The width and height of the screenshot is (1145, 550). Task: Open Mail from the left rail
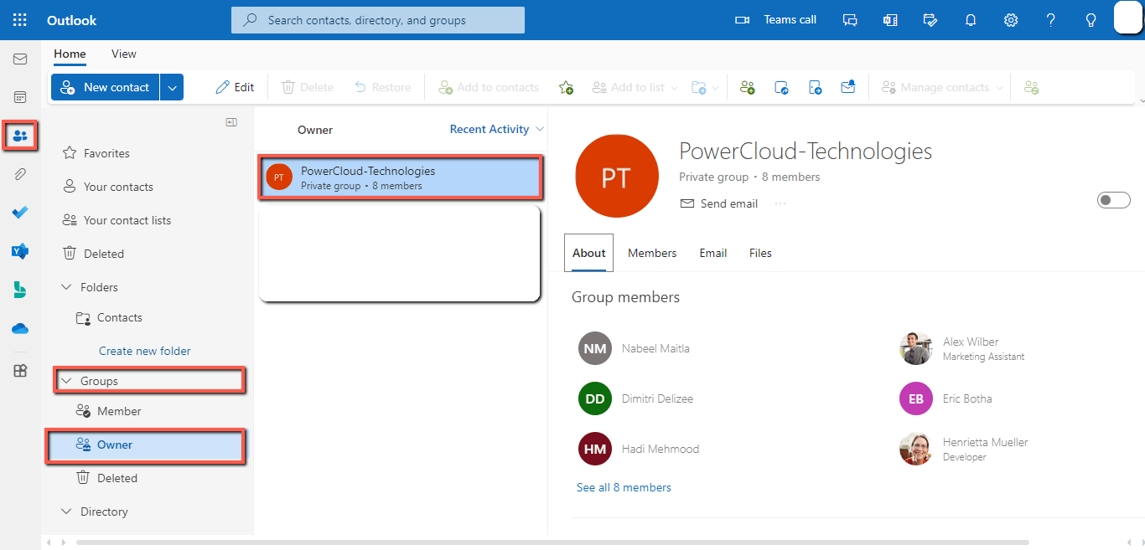pos(20,59)
